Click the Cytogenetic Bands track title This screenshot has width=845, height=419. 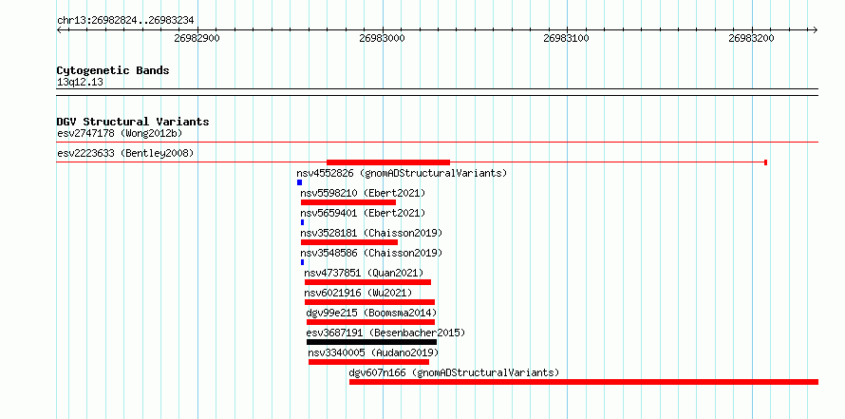113,70
